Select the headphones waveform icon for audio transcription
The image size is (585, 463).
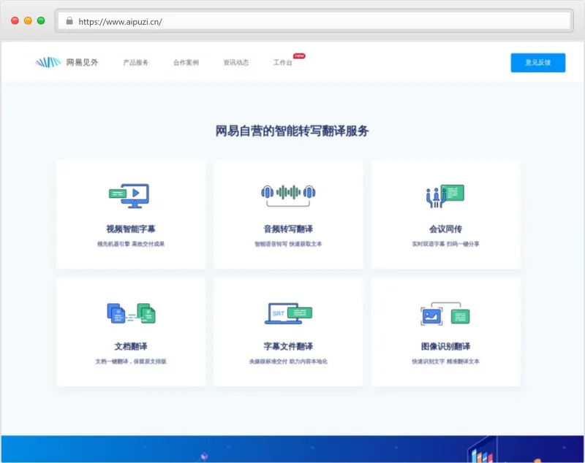point(287,191)
